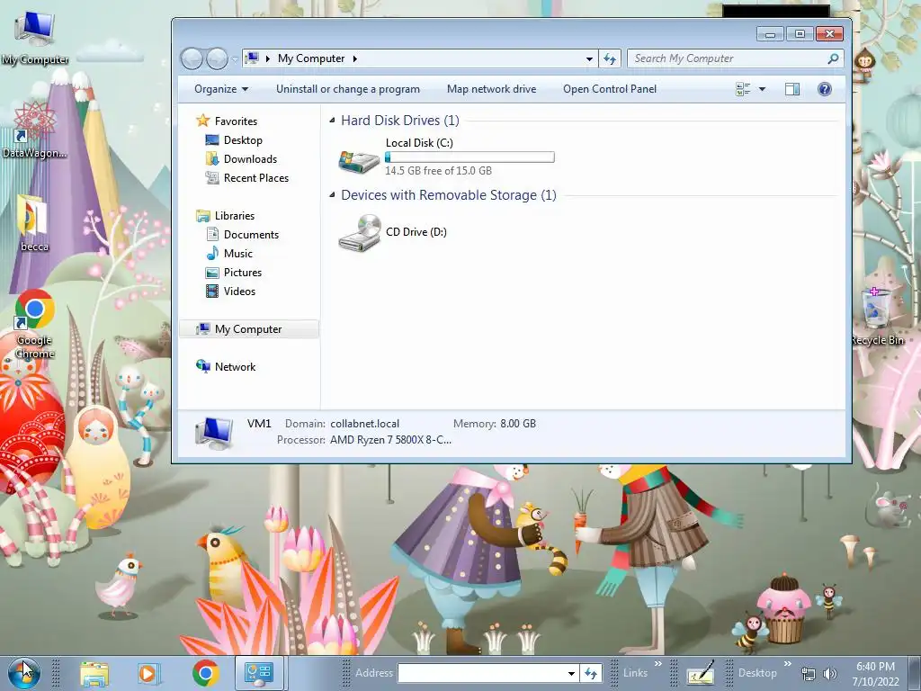This screenshot has height=691, width=921.
Task: Open the Help button
Action: tap(825, 89)
